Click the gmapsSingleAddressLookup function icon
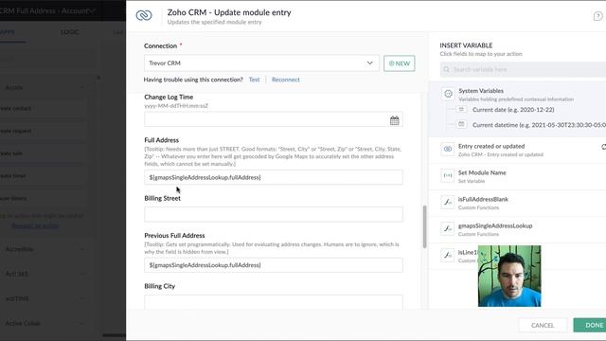Image resolution: width=606 pixels, height=341 pixels. point(448,229)
